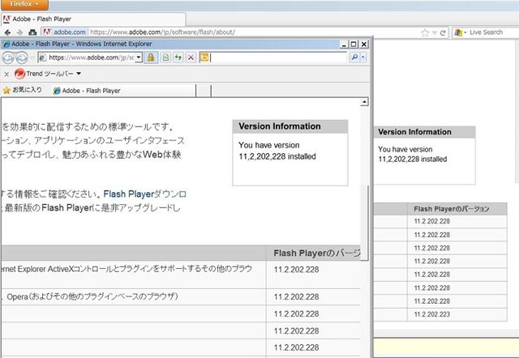Go back in the Firefox window
Screen dimensions: 519x358
pos(7,32)
